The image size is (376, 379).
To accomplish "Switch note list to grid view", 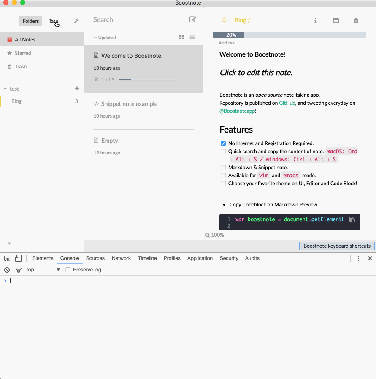I will point(181,37).
